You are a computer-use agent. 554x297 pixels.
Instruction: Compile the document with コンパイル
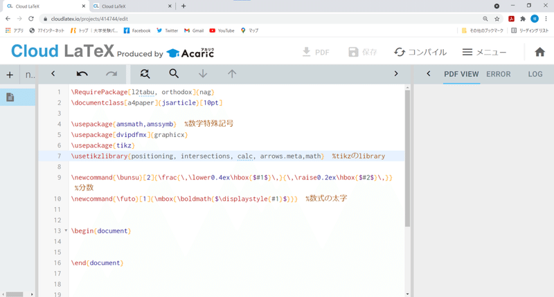(x=420, y=52)
